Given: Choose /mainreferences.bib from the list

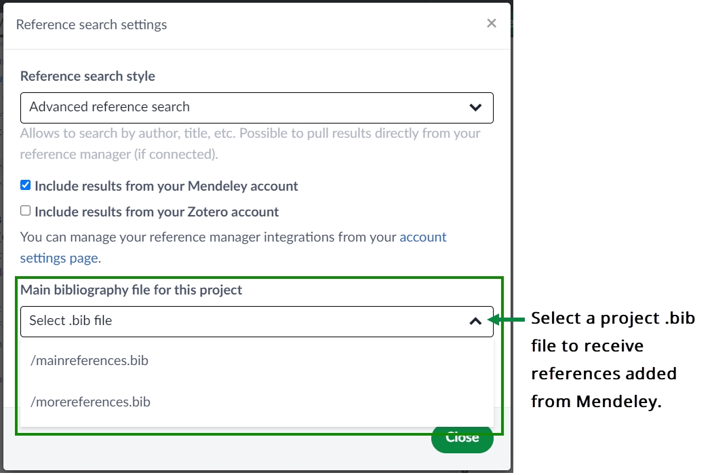Looking at the screenshot, I should click(x=90, y=360).
